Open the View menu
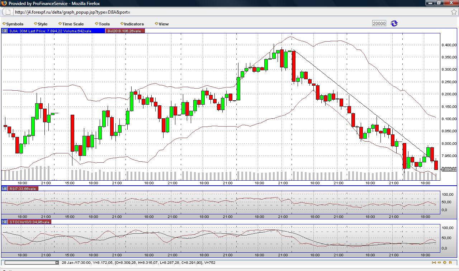459x271 pixels. click(x=162, y=24)
